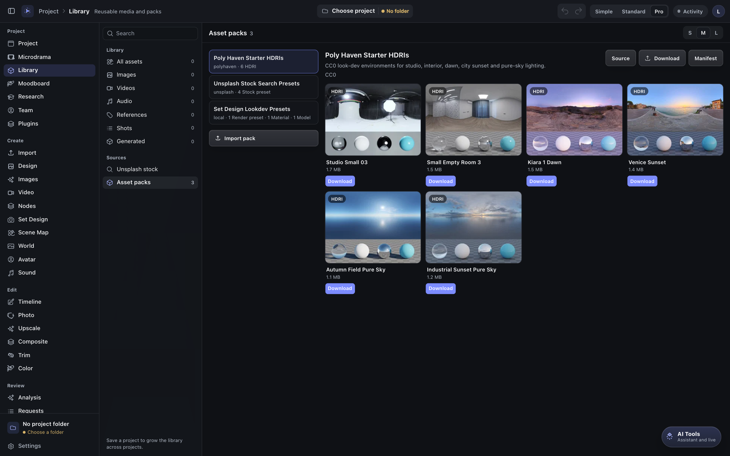This screenshot has height=456, width=730.
Task: Set thumbnail size to L
Action: 716,33
